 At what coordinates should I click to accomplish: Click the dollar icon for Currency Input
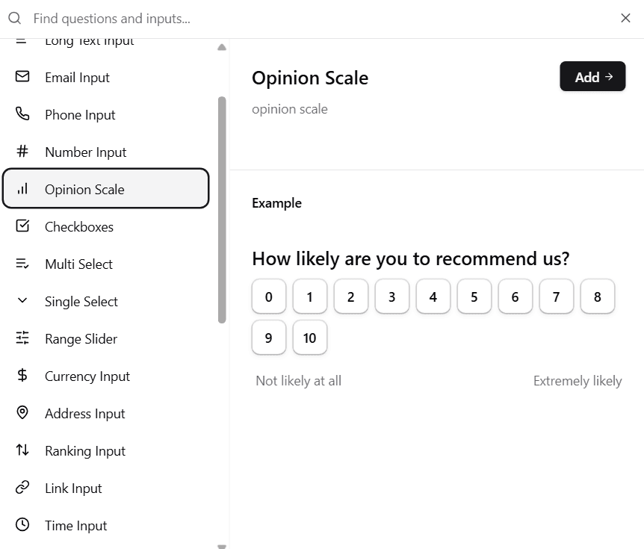(x=22, y=376)
